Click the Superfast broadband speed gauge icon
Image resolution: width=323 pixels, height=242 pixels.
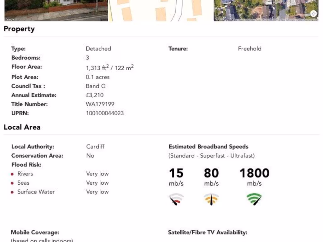pos(211,199)
